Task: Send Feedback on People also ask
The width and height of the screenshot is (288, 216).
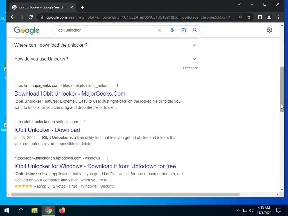Action: click(x=190, y=68)
